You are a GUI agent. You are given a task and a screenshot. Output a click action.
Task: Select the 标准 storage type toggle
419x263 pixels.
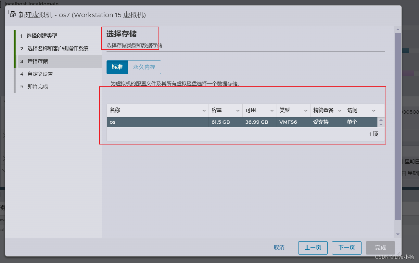click(117, 67)
